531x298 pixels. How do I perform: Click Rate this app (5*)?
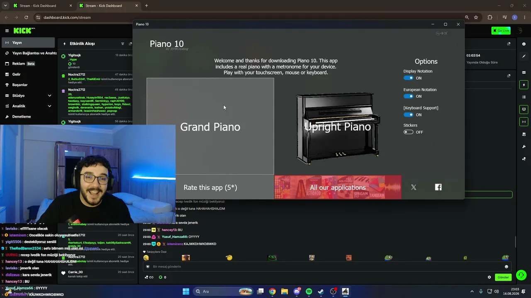(210, 187)
